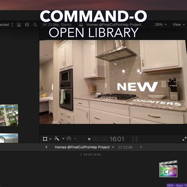Click the kitchen video in the viewer
The image size is (187, 187).
pos(113,82)
